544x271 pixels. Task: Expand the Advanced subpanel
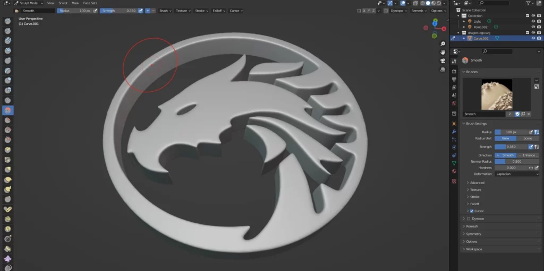coord(477,182)
